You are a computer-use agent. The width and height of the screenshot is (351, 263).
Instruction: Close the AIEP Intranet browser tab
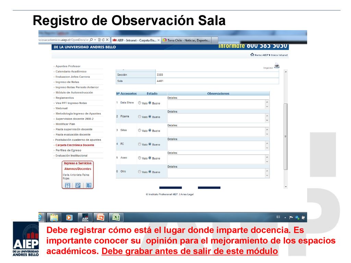tap(158, 40)
